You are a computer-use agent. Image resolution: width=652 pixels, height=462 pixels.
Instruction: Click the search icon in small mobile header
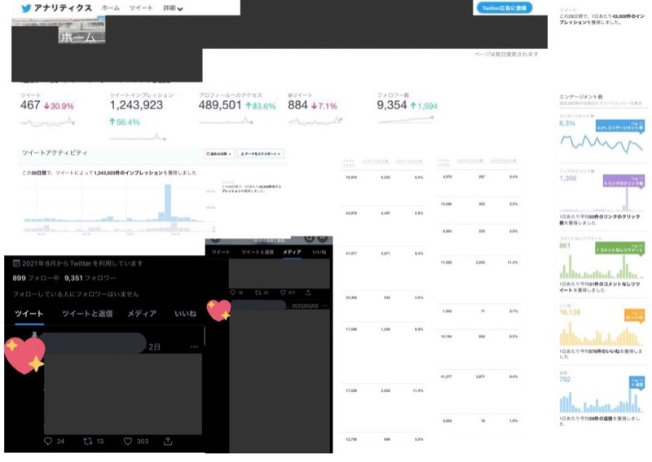309,238
